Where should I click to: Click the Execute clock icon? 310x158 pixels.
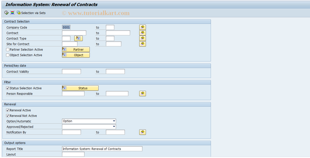tap(7, 13)
